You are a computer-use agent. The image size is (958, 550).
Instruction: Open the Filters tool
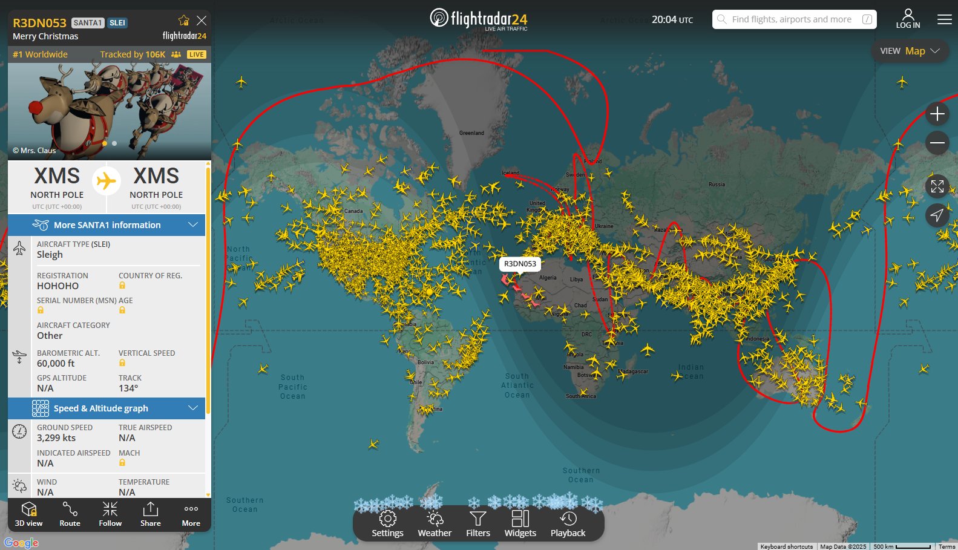point(478,524)
